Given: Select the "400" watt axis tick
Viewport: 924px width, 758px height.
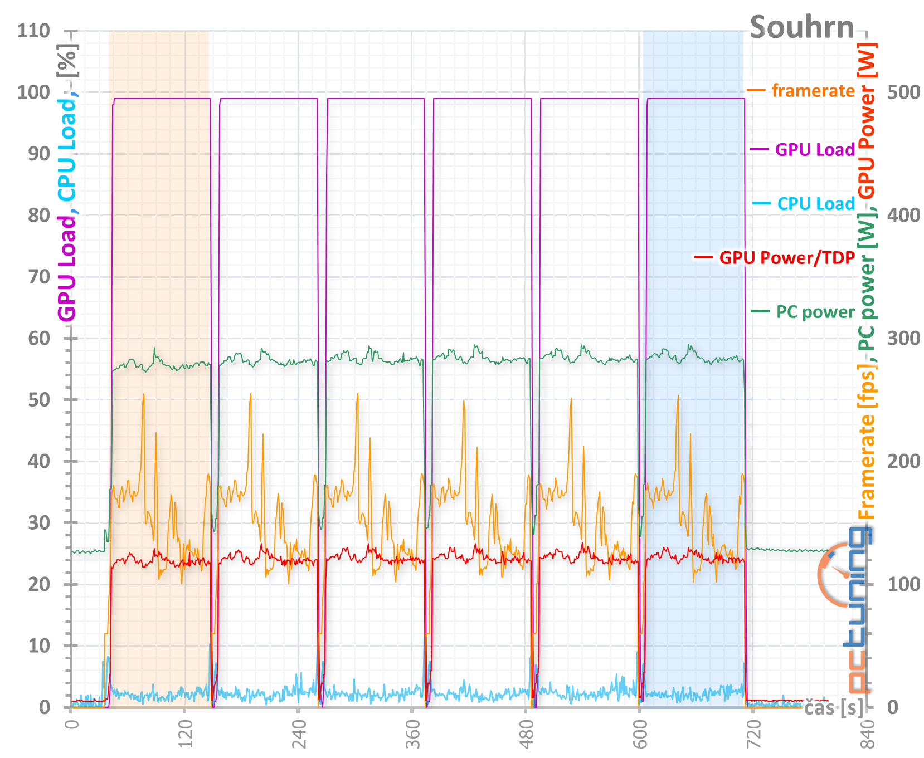Looking at the screenshot, I should tap(903, 215).
